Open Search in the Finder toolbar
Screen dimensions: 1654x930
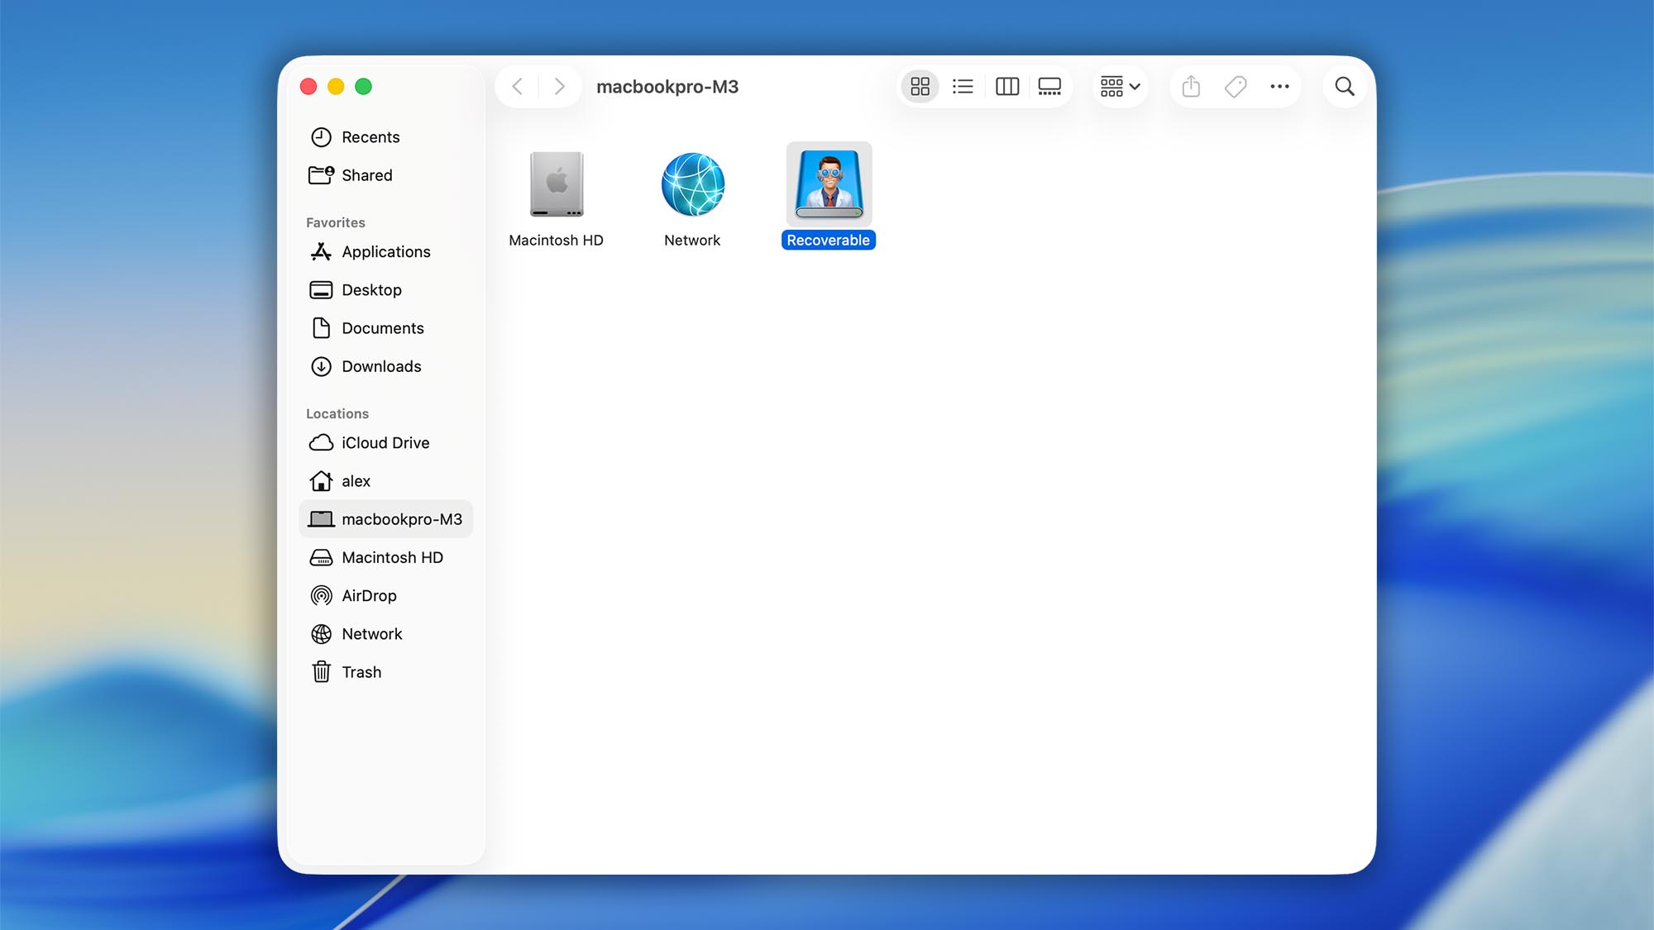[x=1344, y=86]
